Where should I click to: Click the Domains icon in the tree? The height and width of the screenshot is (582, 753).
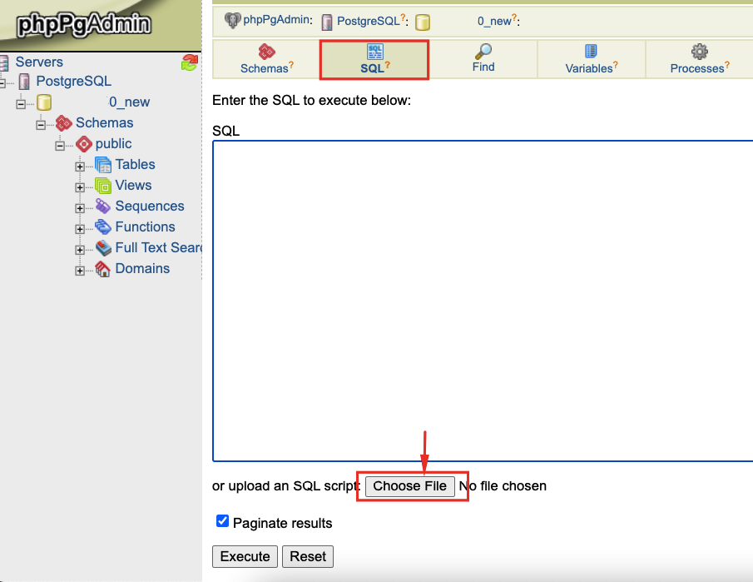tap(103, 269)
